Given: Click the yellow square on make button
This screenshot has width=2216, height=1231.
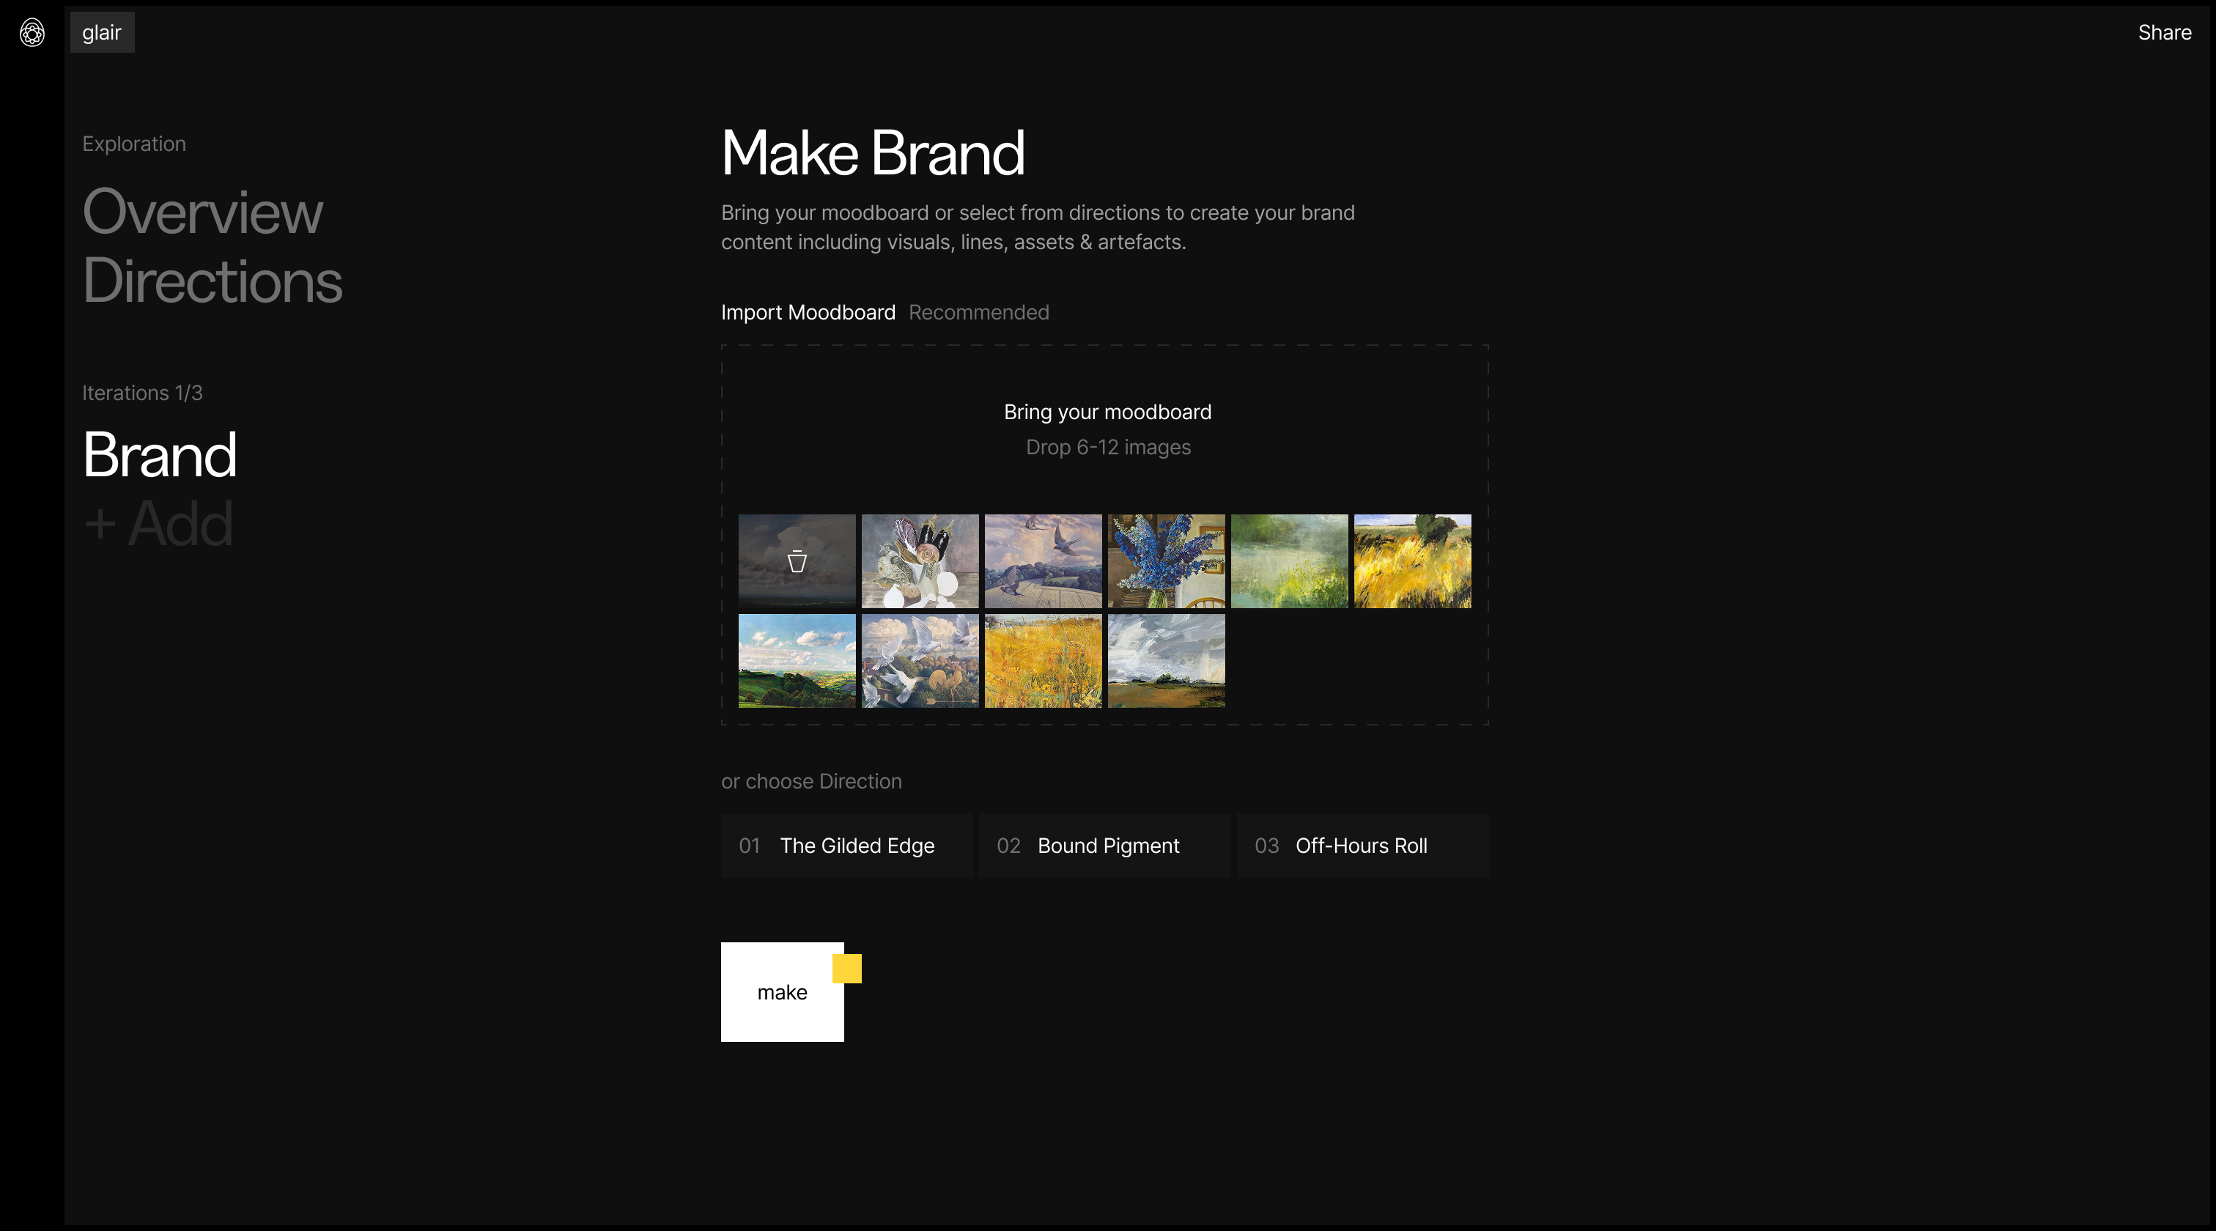Looking at the screenshot, I should tap(846, 969).
